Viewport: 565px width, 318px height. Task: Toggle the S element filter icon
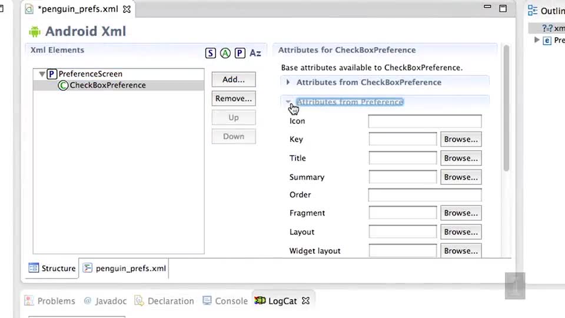211,53
